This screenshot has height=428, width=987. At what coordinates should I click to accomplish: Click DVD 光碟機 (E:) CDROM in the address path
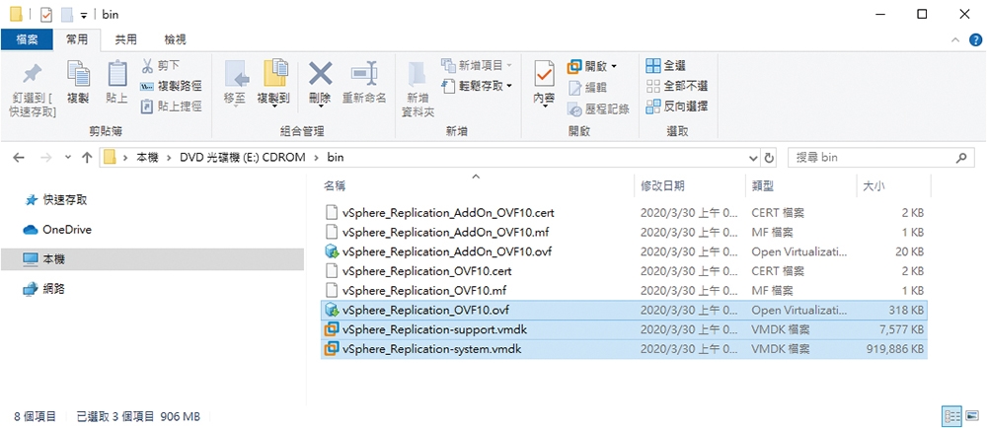coord(243,158)
